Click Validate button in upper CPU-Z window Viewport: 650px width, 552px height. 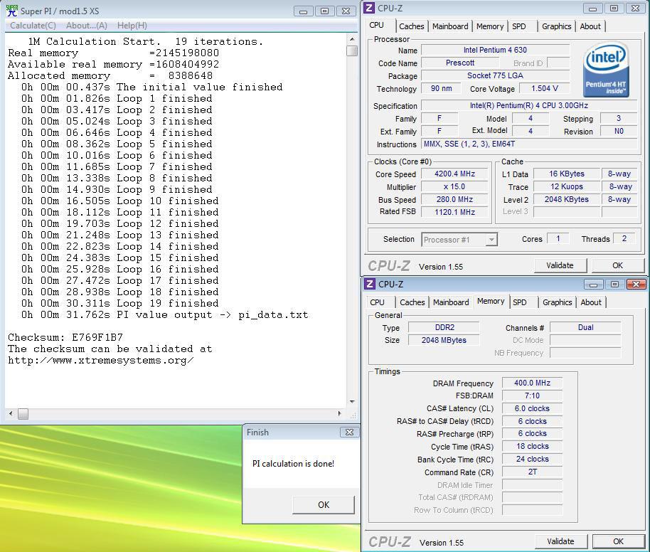pyautogui.click(x=560, y=265)
